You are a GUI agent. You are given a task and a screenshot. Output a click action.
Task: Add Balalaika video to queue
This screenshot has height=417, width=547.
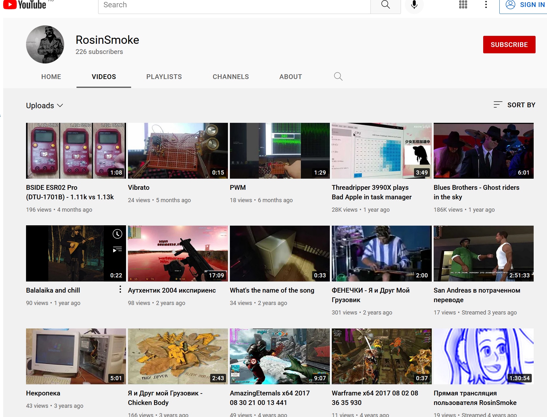point(117,249)
